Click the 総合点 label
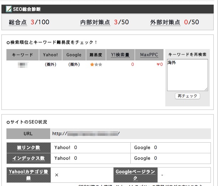Screen dimensions: 218x186 (18, 22)
